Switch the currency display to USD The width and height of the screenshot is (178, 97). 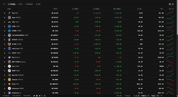point(158,96)
